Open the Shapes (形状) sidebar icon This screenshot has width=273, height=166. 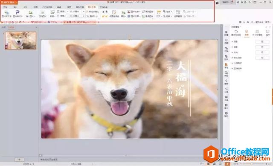pos(226,58)
